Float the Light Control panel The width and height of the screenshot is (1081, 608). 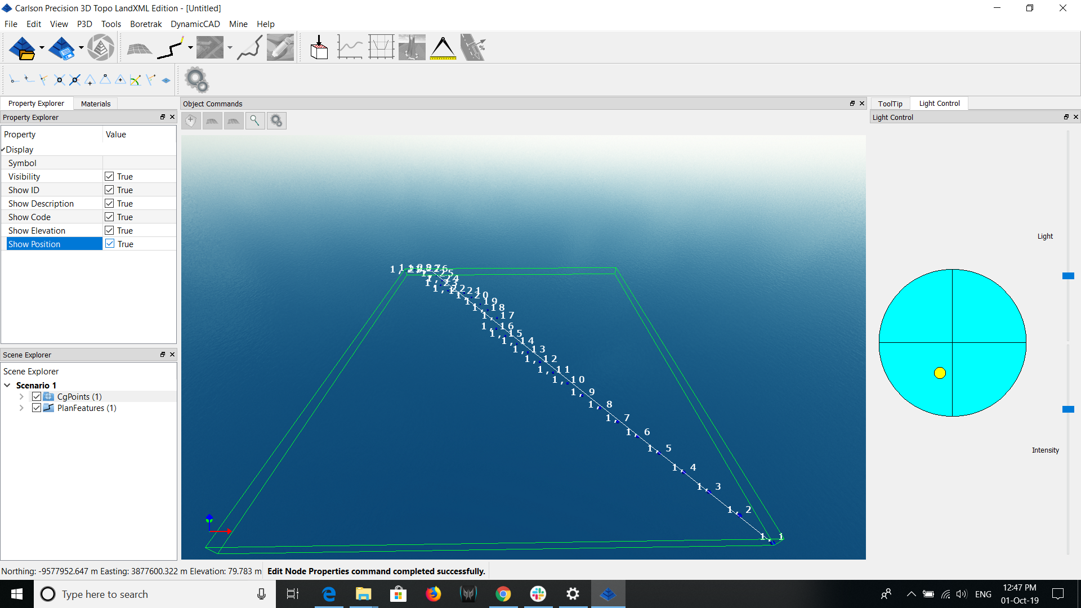(1066, 117)
